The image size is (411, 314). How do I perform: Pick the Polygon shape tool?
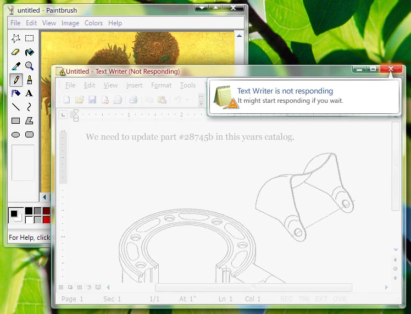tap(29, 120)
